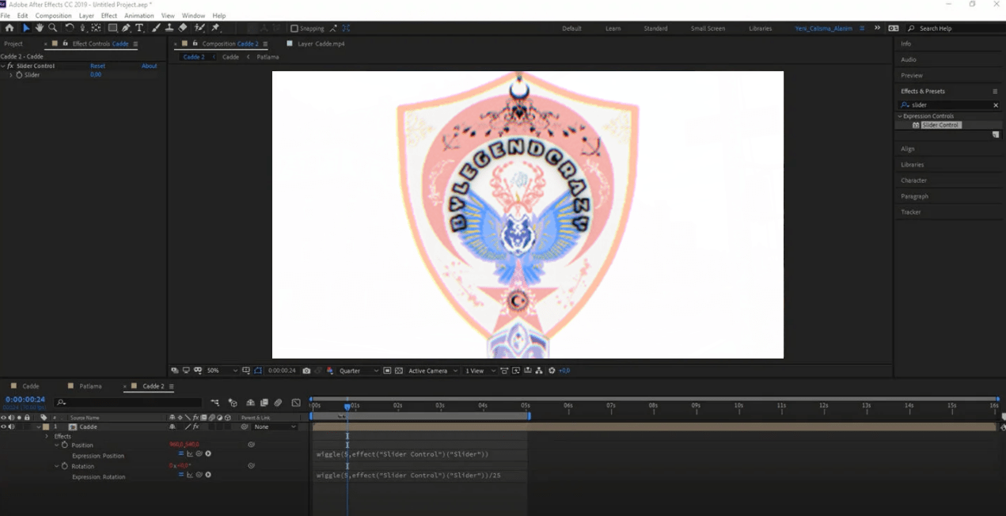This screenshot has height=516, width=1006.
Task: Open the Parent None dropdown for Cadde
Action: coord(275,427)
